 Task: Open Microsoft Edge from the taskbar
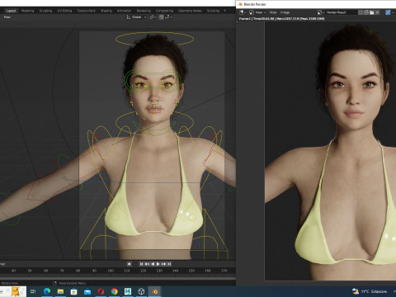pos(47,291)
